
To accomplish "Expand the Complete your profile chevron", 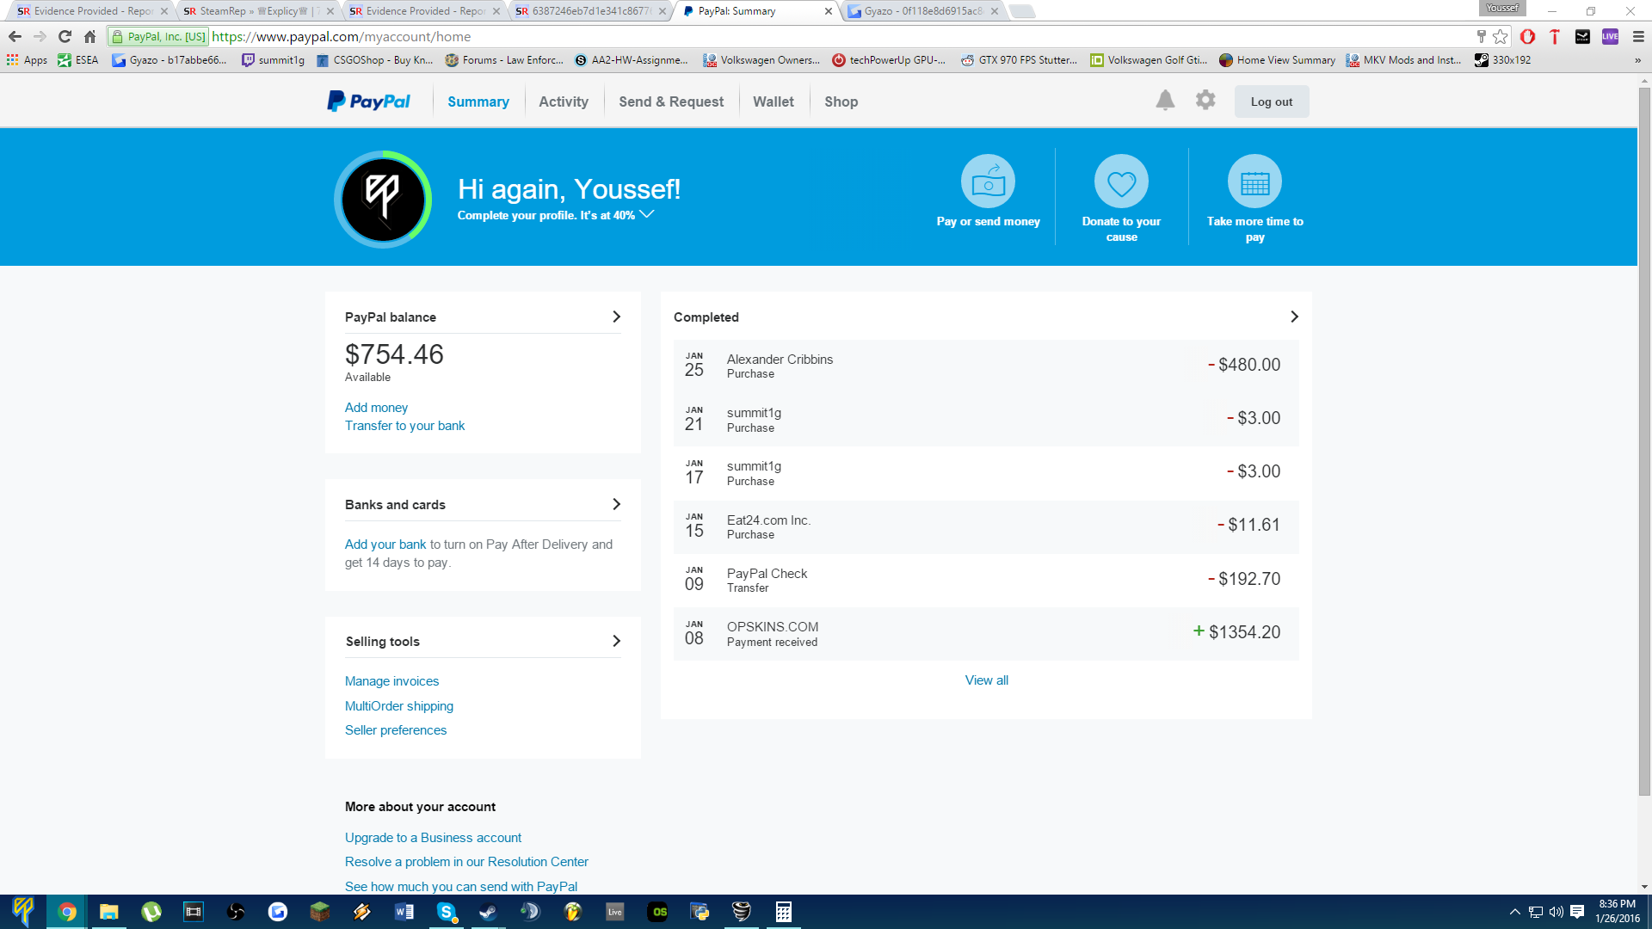I will [647, 214].
